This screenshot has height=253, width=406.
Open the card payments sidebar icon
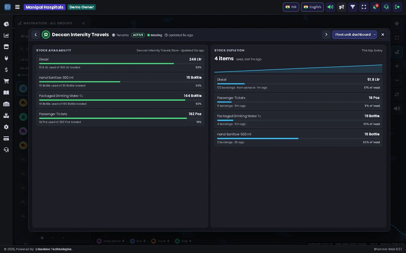pyautogui.click(x=6, y=138)
